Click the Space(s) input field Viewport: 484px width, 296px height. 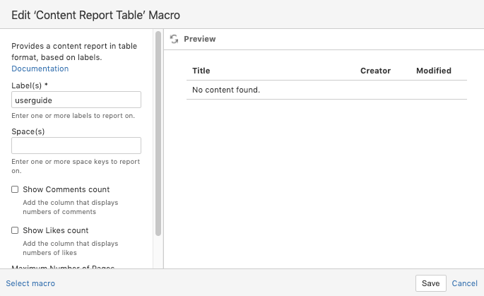76,146
